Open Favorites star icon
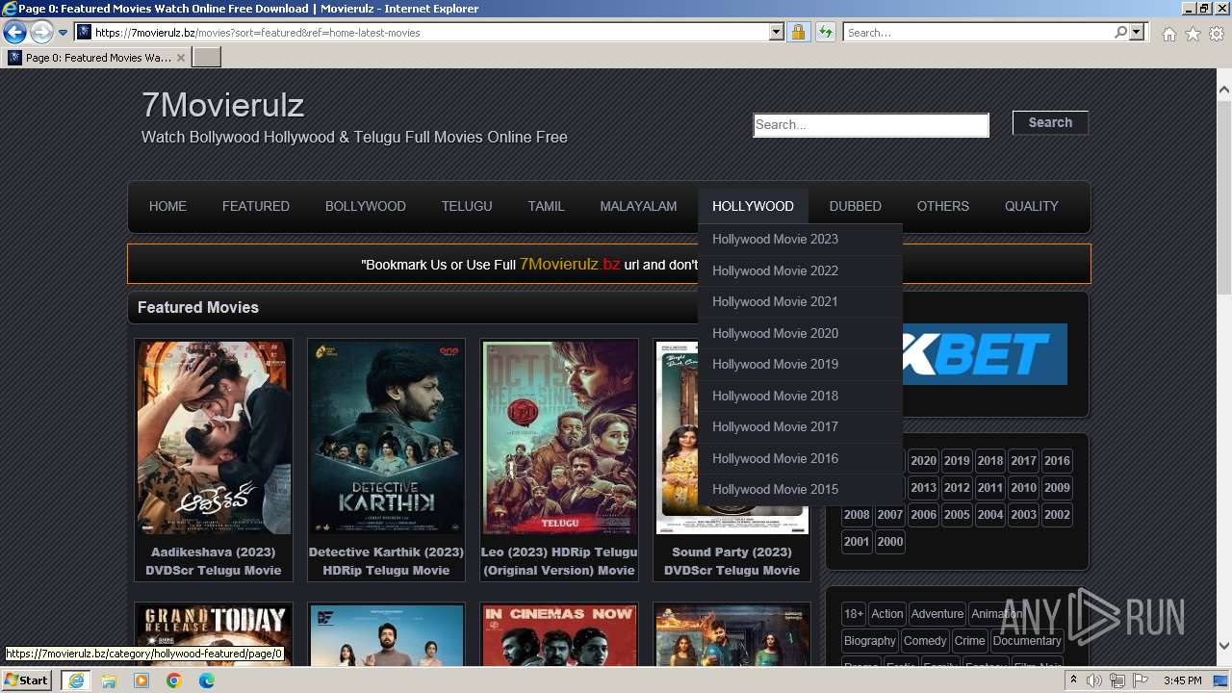 1193,33
